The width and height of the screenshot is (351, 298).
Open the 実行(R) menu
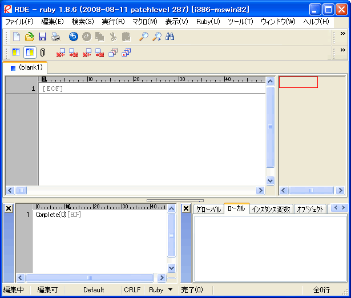[113, 22]
